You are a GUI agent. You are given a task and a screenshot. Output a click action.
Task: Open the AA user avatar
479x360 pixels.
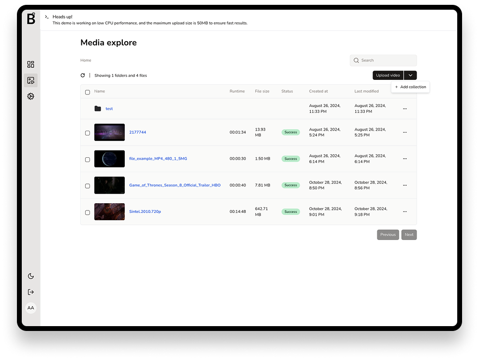coord(30,308)
